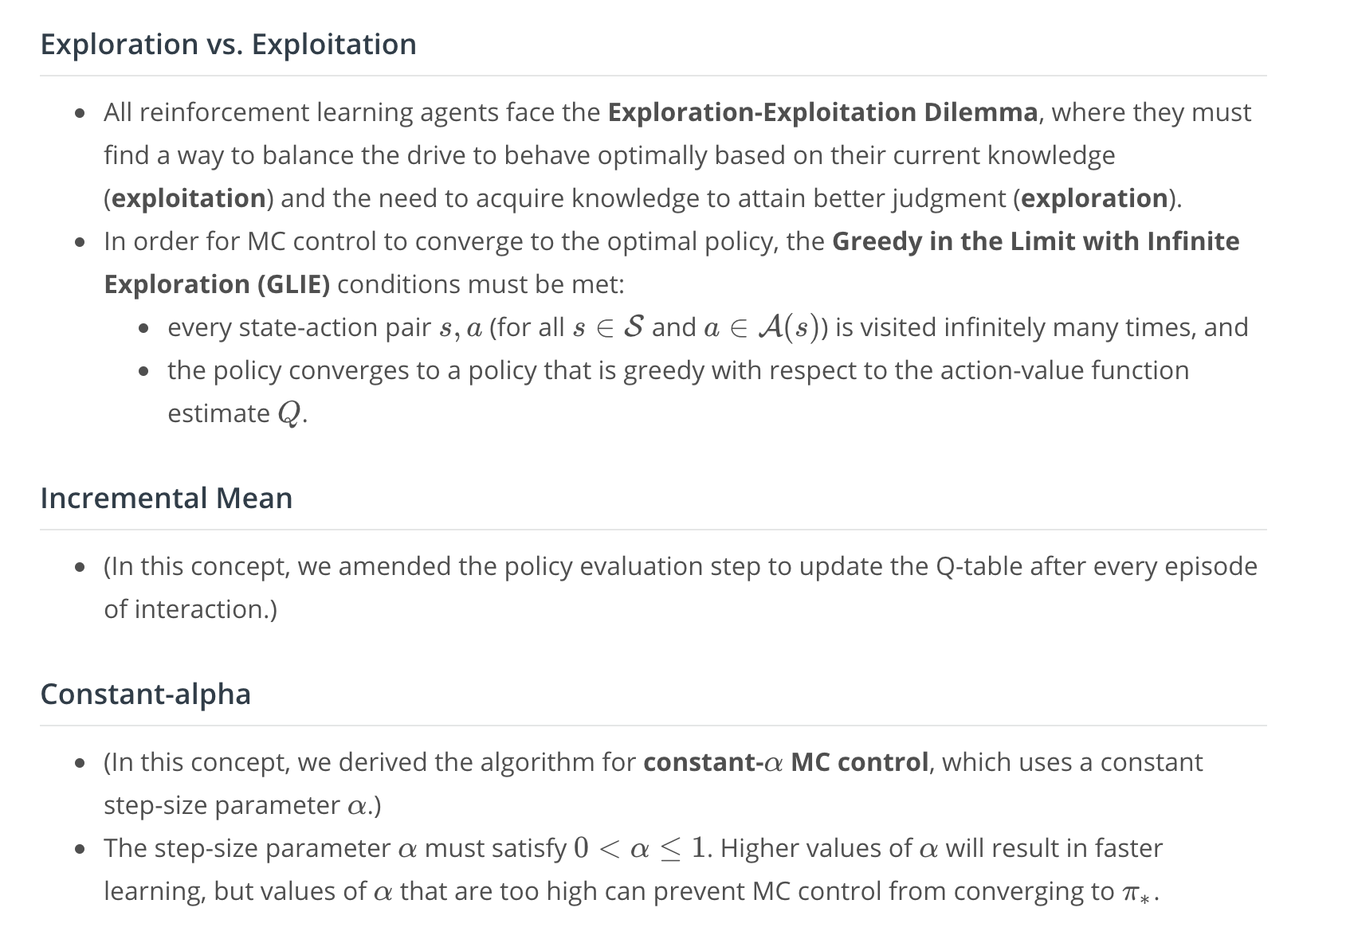Click the Incremental Mean heading
Viewport: 1350px width, 935px height.
click(x=167, y=498)
